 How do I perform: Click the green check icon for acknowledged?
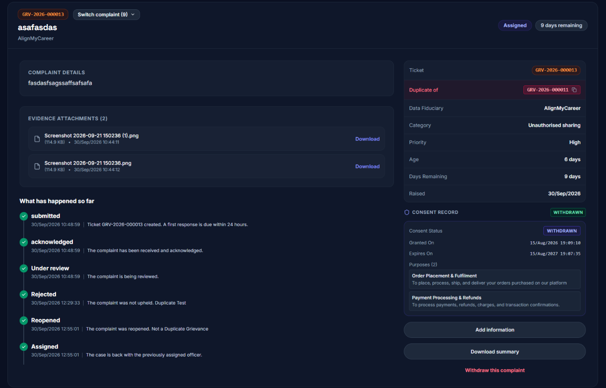24,242
